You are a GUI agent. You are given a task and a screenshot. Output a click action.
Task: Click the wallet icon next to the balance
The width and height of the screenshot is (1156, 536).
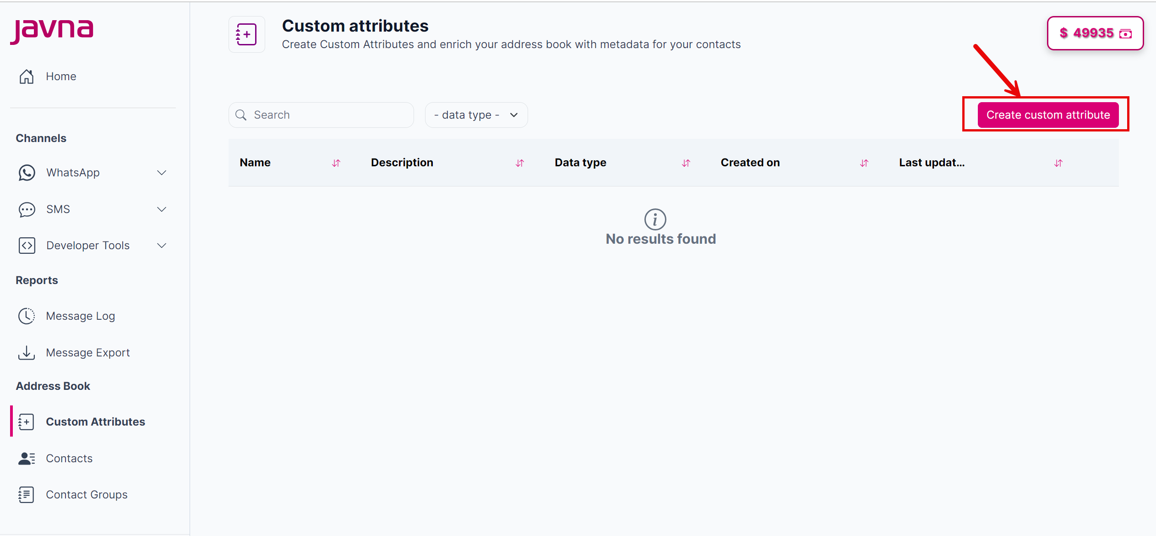[1126, 33]
